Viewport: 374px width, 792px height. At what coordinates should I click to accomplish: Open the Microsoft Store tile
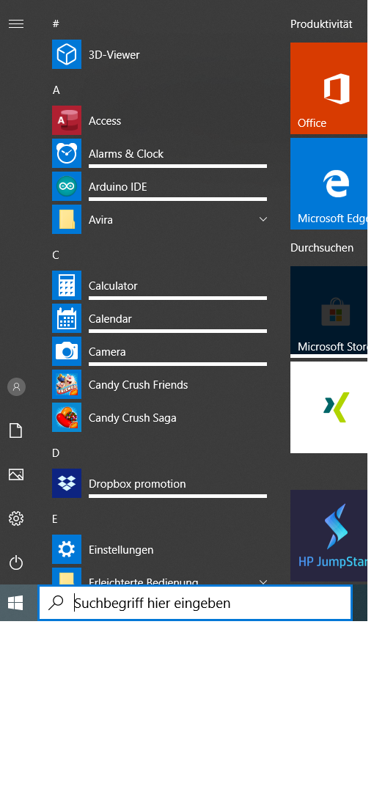pyautogui.click(x=329, y=311)
